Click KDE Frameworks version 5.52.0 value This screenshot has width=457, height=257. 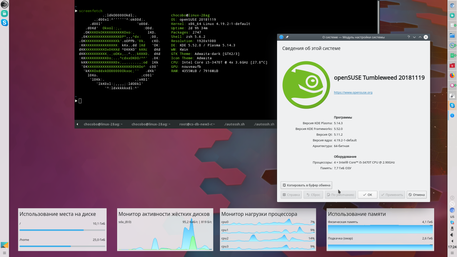338,129
